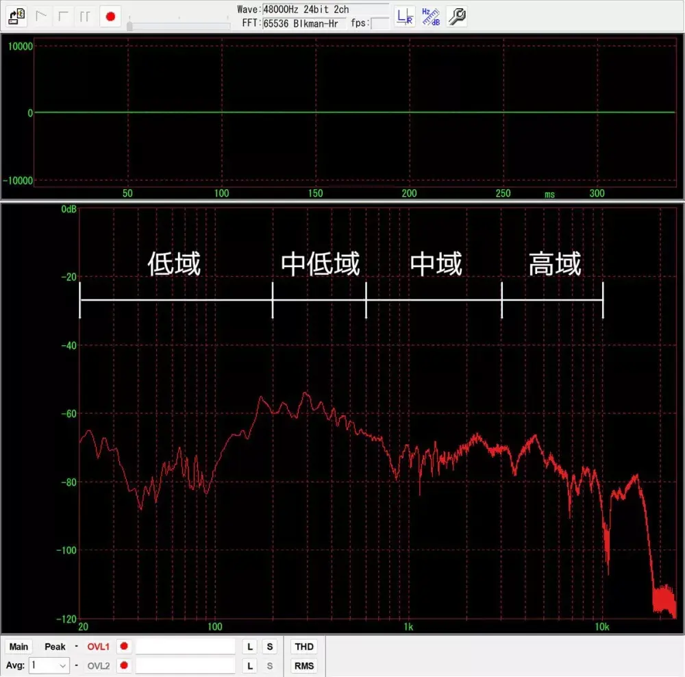Image resolution: width=685 pixels, height=677 pixels.
Task: Start recording with the red record button
Action: [110, 16]
